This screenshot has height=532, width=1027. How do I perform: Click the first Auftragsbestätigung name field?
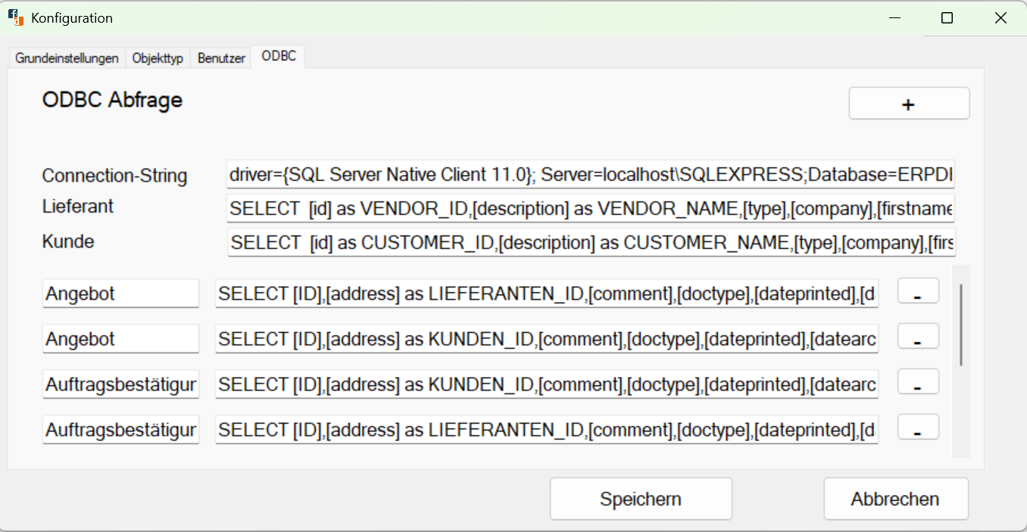pyautogui.click(x=120, y=384)
